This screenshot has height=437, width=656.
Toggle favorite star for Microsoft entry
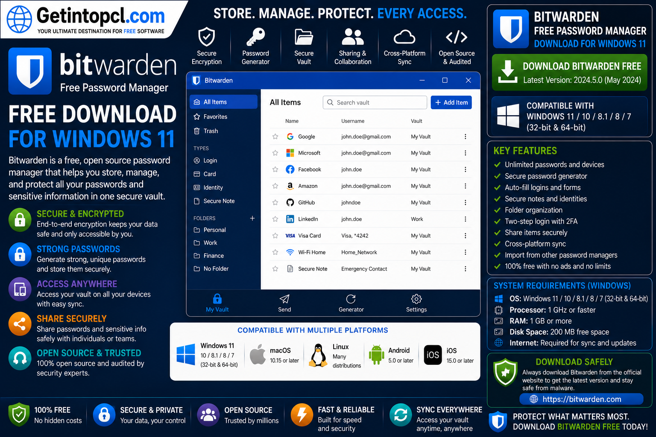[x=275, y=153]
